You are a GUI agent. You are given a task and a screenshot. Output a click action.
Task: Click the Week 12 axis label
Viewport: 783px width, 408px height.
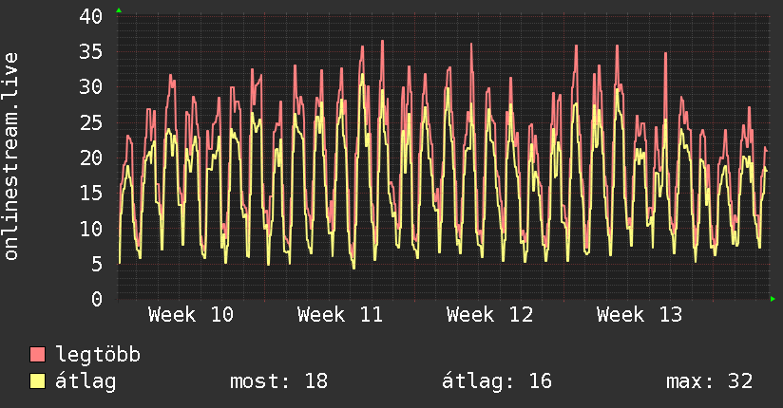490,315
